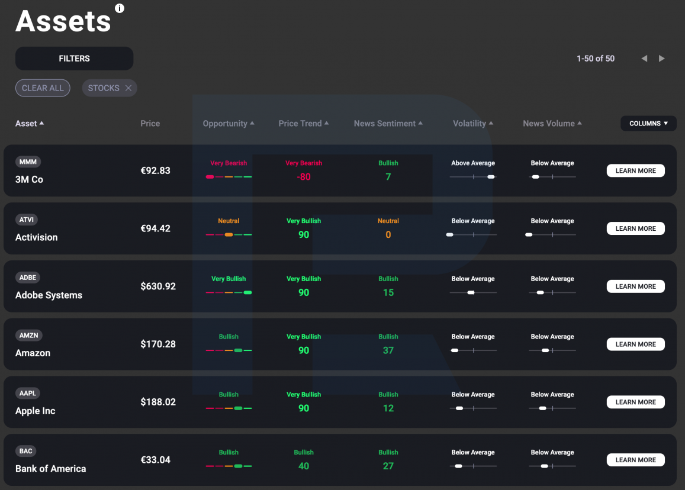Sort by News Sentiment column
Viewport: 685px width, 490px height.
(388, 124)
